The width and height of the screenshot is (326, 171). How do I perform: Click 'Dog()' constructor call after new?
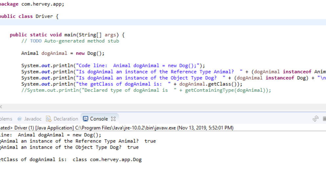(x=94, y=53)
